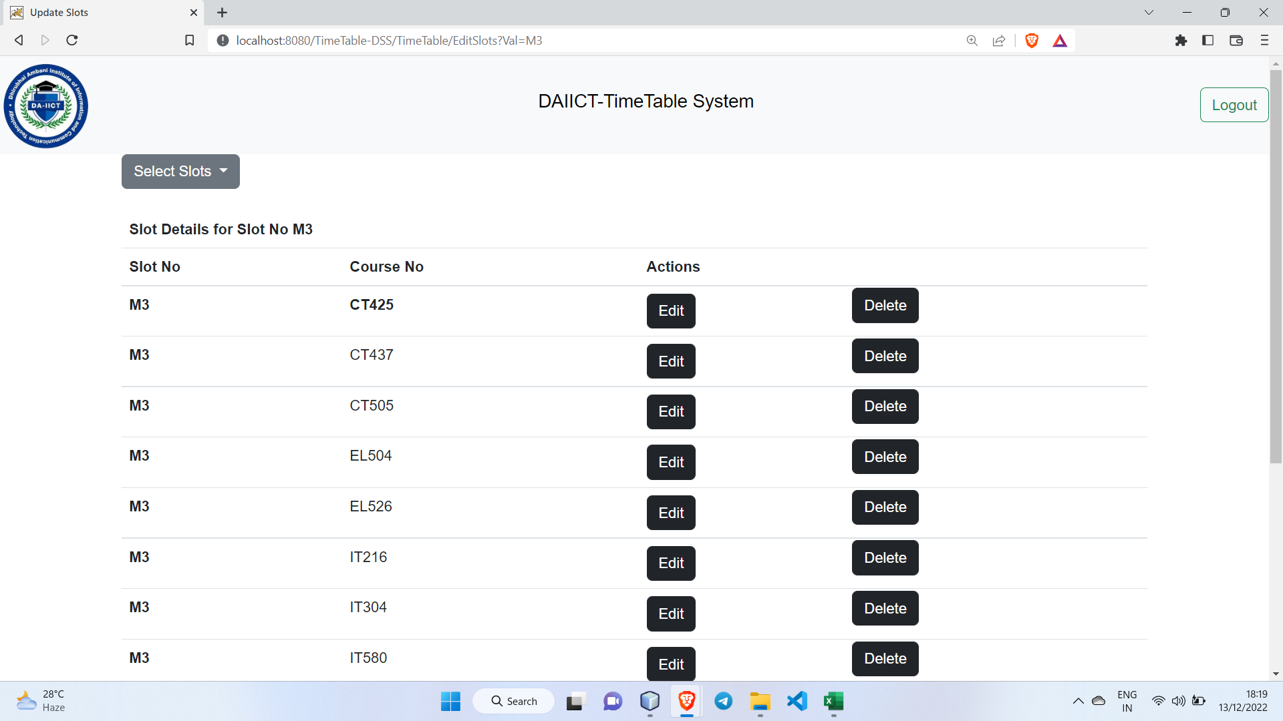Click the page vertical scrollbar thumb
Viewport: 1283px width, 721px height.
pos(1276,266)
